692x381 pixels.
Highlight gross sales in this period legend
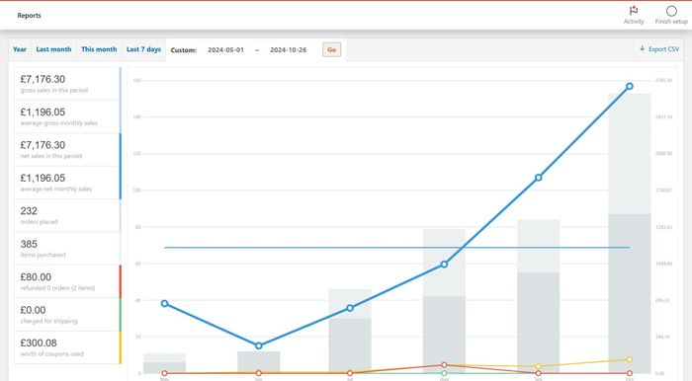(x=67, y=83)
